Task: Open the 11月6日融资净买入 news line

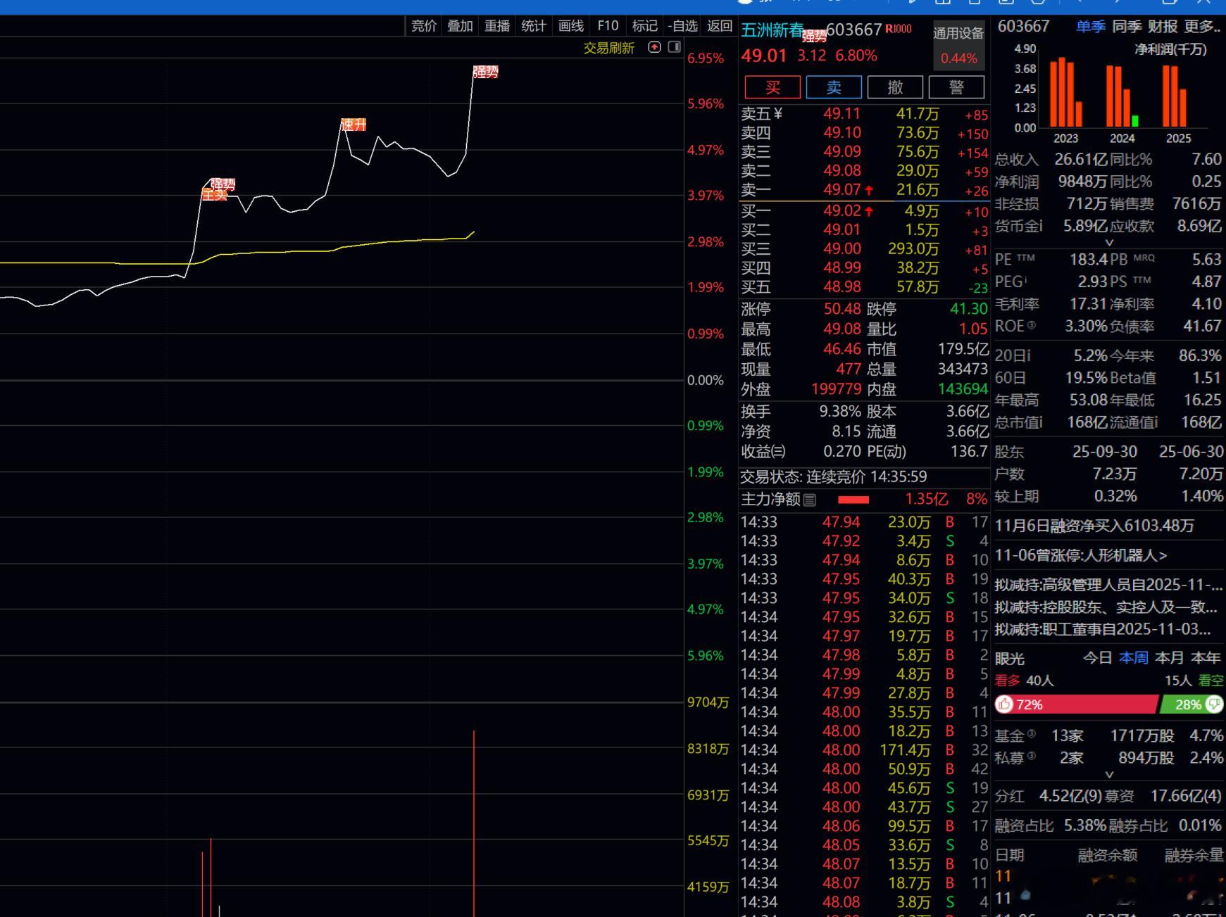Action: (1094, 526)
